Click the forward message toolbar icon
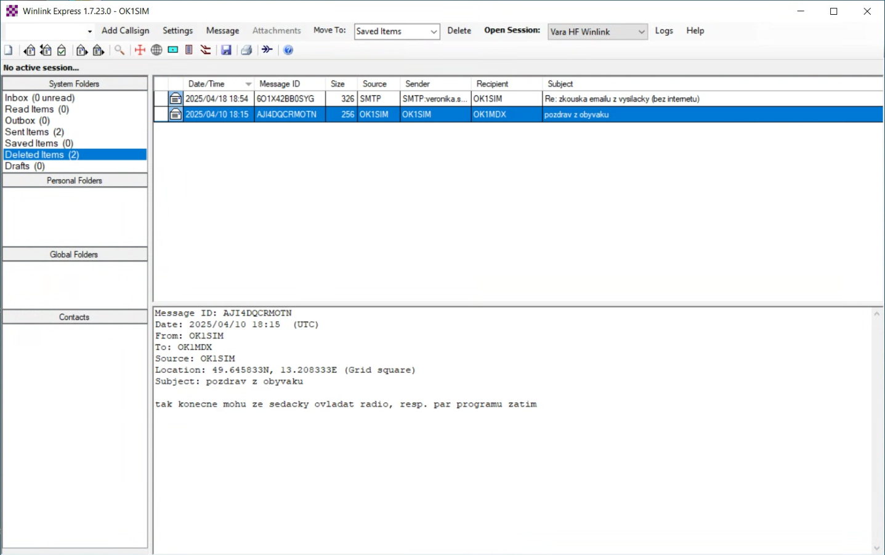885x555 pixels. click(x=82, y=50)
